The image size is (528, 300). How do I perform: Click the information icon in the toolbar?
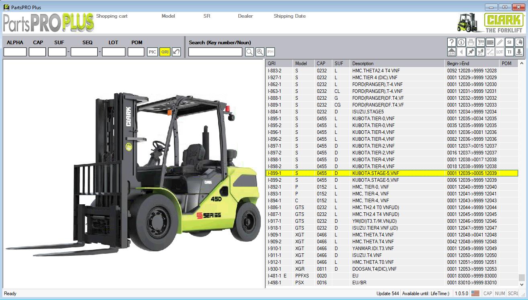tap(461, 42)
